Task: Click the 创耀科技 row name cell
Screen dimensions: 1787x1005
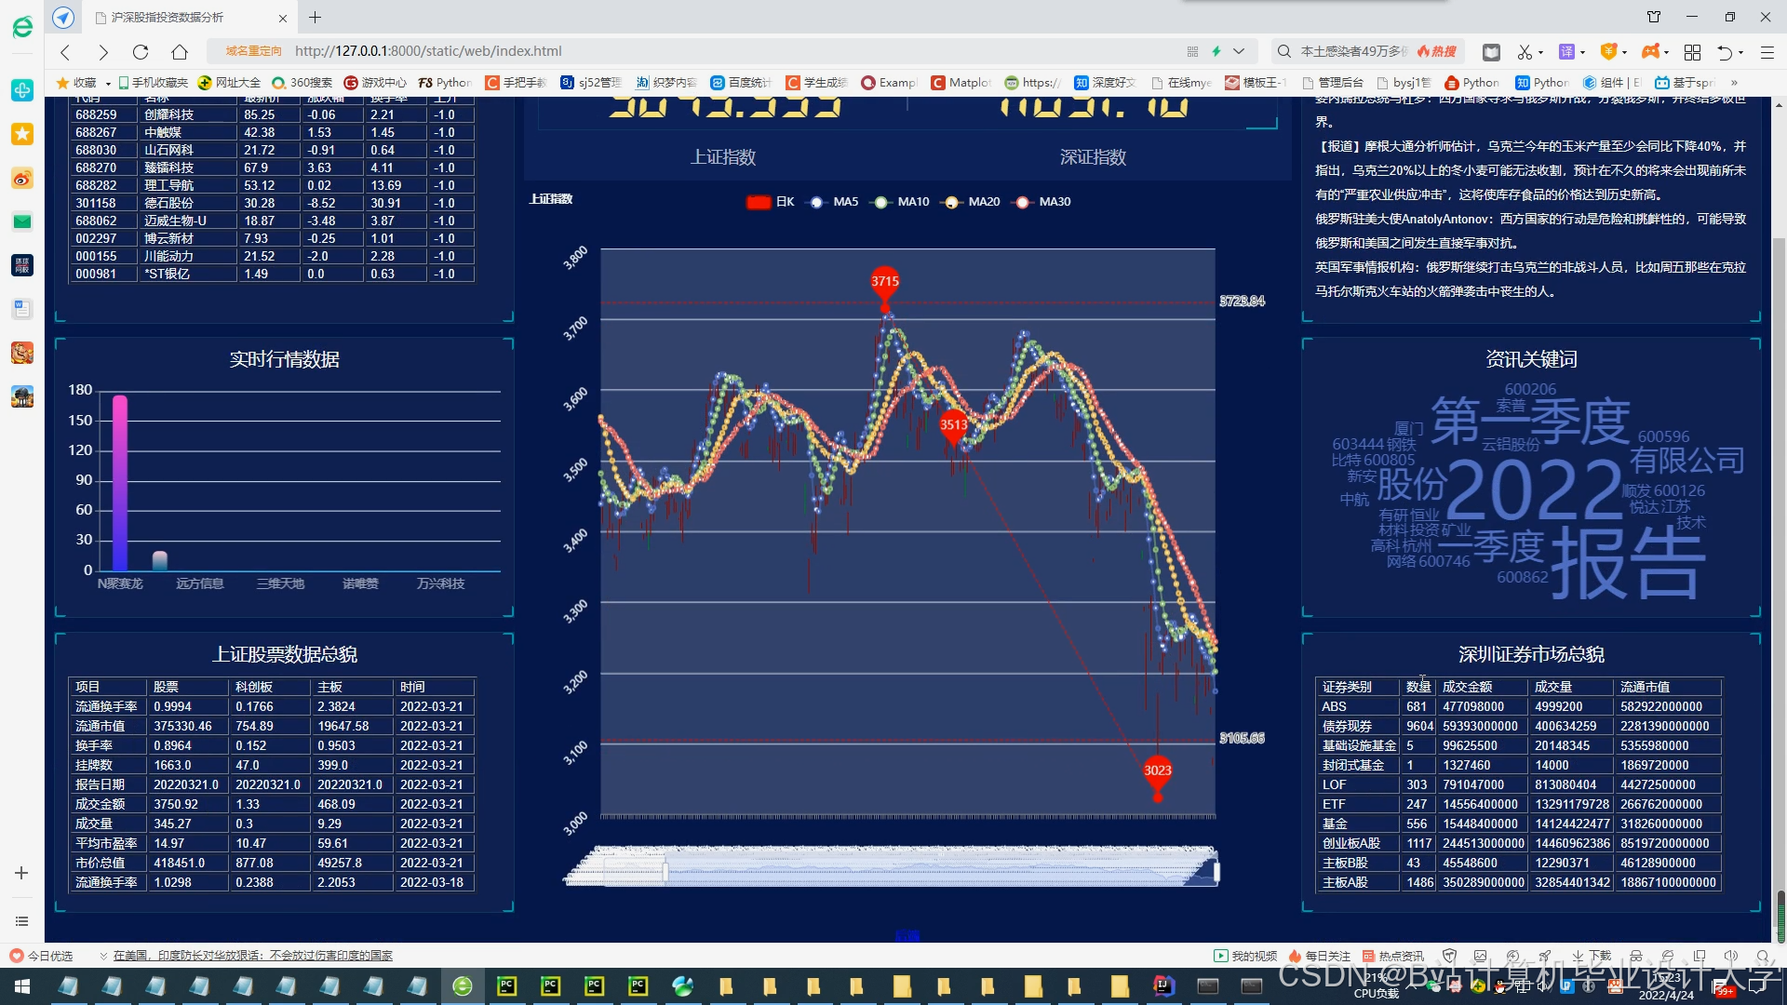Action: pos(189,114)
